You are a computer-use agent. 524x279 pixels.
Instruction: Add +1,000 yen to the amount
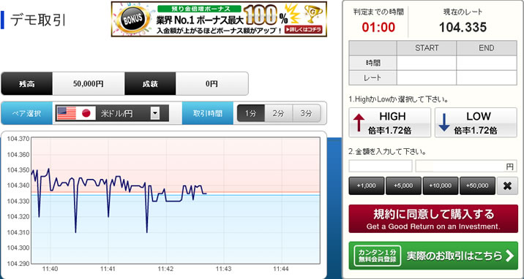pyautogui.click(x=366, y=186)
